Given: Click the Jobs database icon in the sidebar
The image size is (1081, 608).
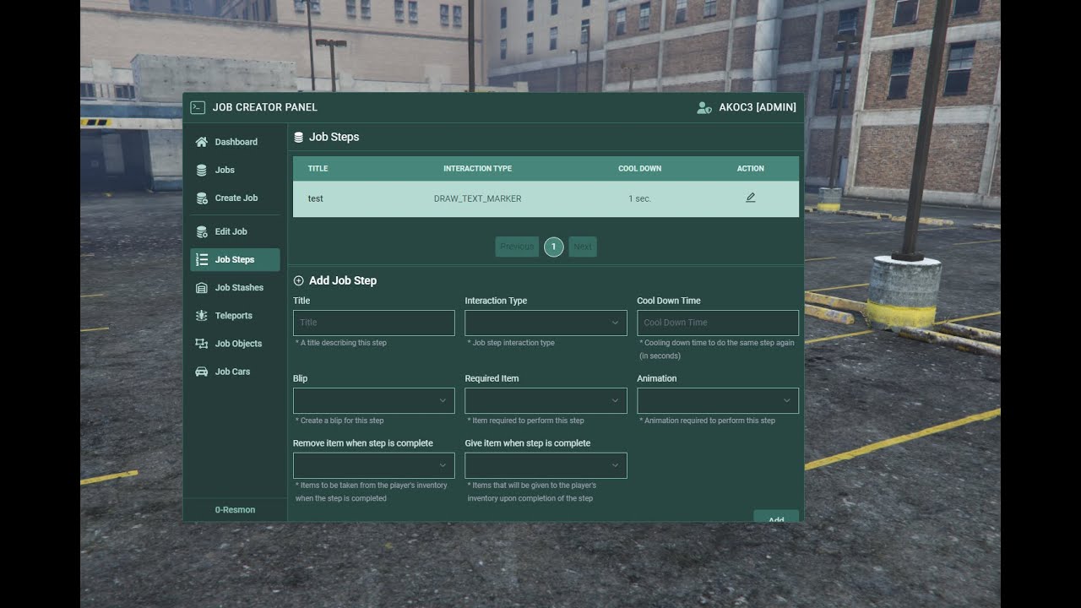Looking at the screenshot, I should pyautogui.click(x=201, y=170).
